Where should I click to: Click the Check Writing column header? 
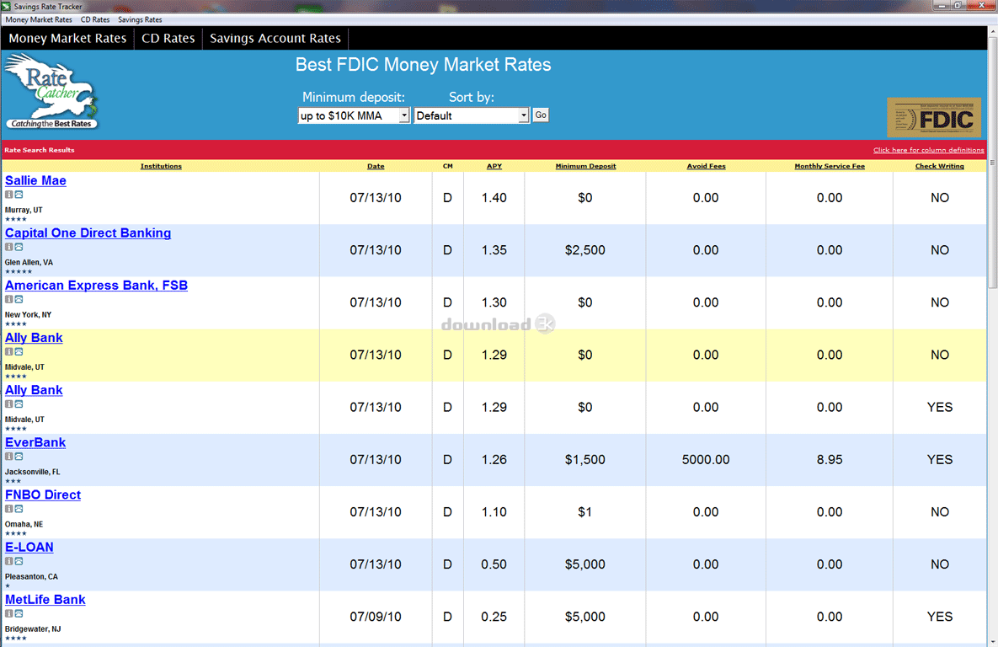tap(939, 166)
